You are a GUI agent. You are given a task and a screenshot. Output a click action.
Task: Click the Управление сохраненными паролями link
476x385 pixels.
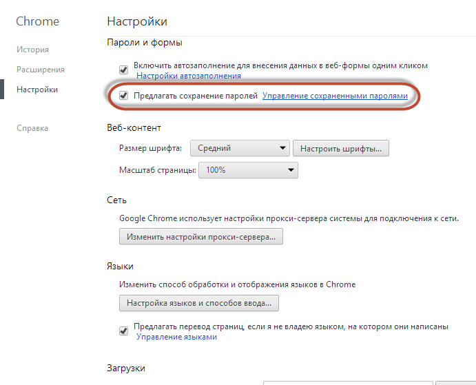click(x=335, y=96)
